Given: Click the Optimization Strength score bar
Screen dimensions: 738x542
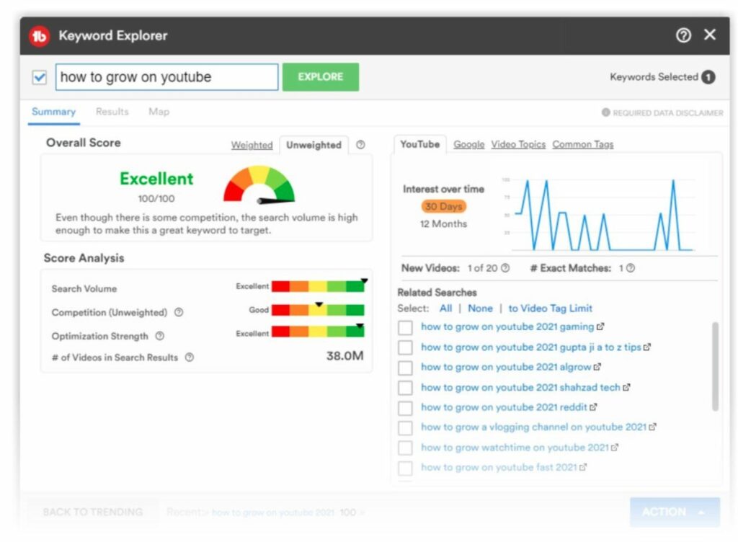Looking at the screenshot, I should (x=318, y=332).
